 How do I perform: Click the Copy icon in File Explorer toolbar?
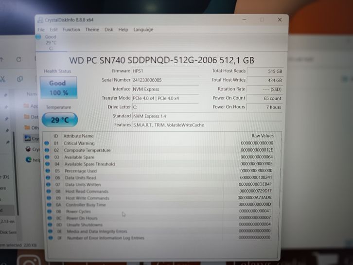tap(20, 79)
